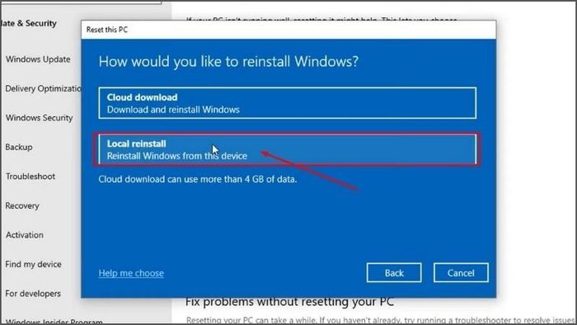
Task: Open Activation in the Settings sidebar
Action: coord(24,235)
